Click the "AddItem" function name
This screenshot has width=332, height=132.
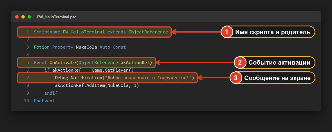point(96,86)
